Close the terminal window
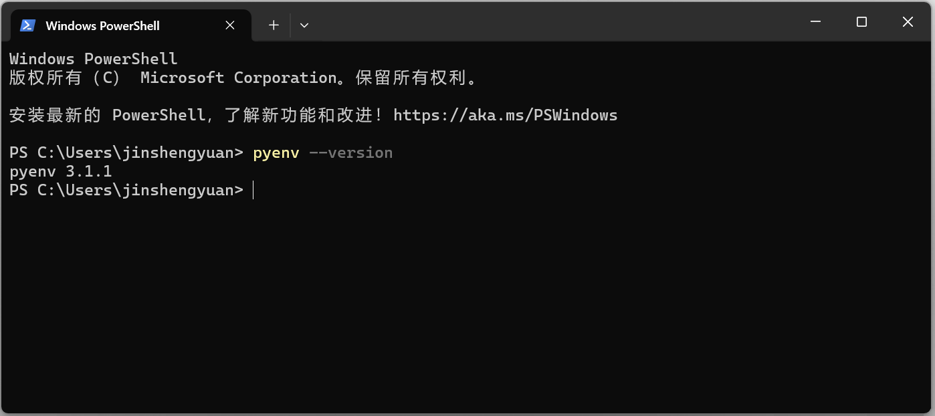The image size is (935, 416). point(908,22)
